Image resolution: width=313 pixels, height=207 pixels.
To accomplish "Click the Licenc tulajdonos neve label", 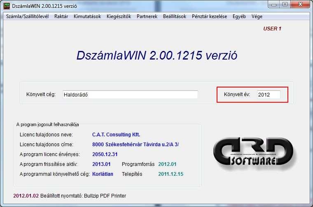I will tap(46, 135).
